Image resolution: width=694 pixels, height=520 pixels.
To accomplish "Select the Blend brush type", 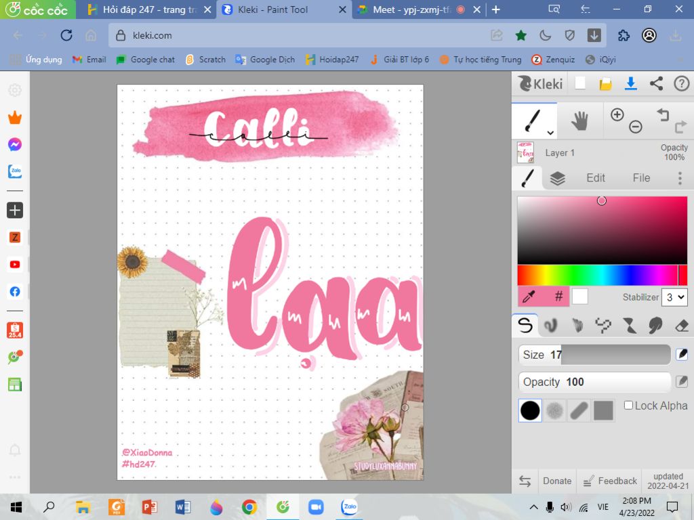I will coord(550,326).
